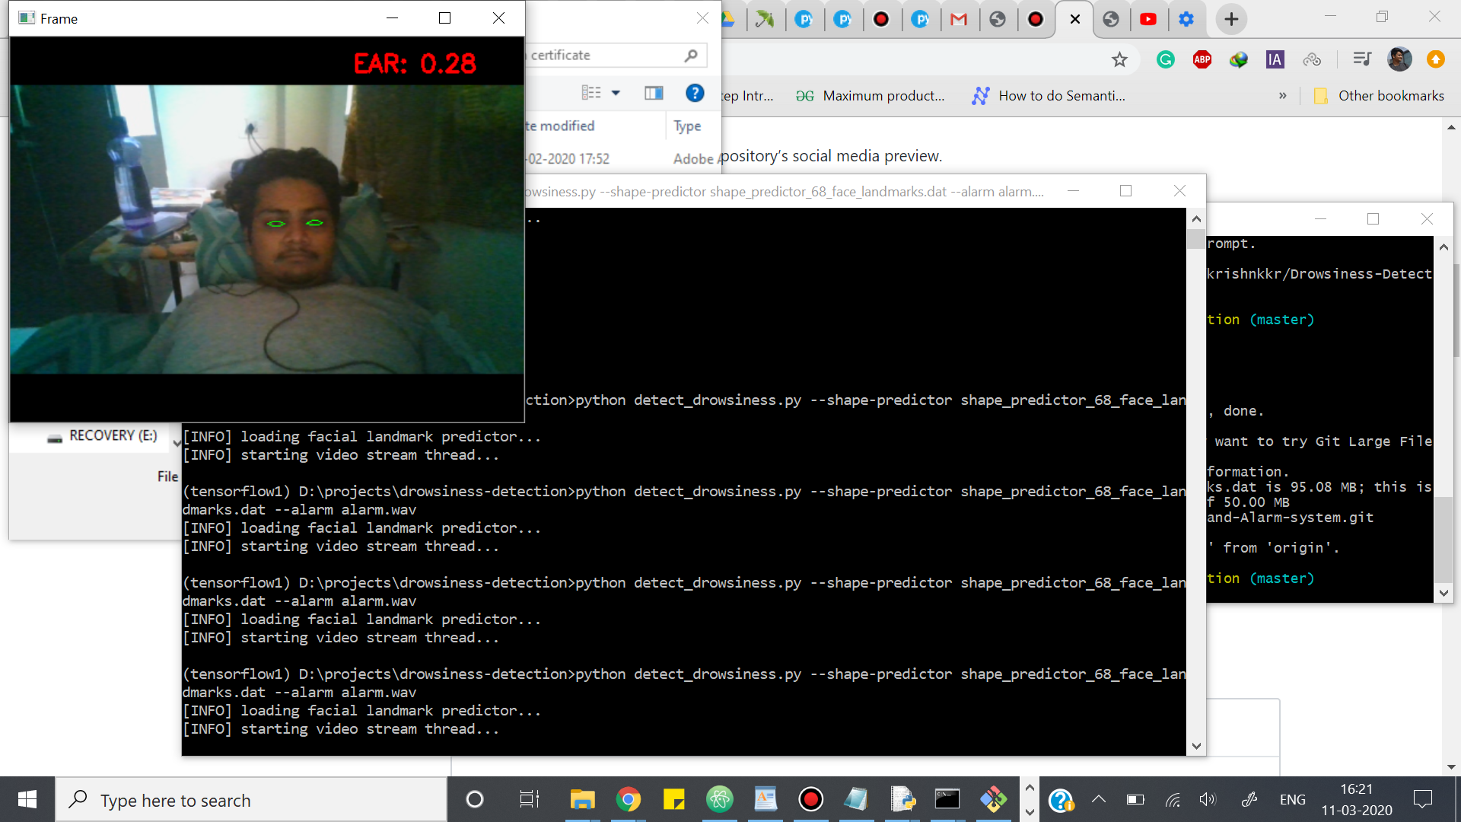Toggle the bookmark star in the address bar
The height and width of the screenshot is (822, 1461).
pyautogui.click(x=1119, y=59)
